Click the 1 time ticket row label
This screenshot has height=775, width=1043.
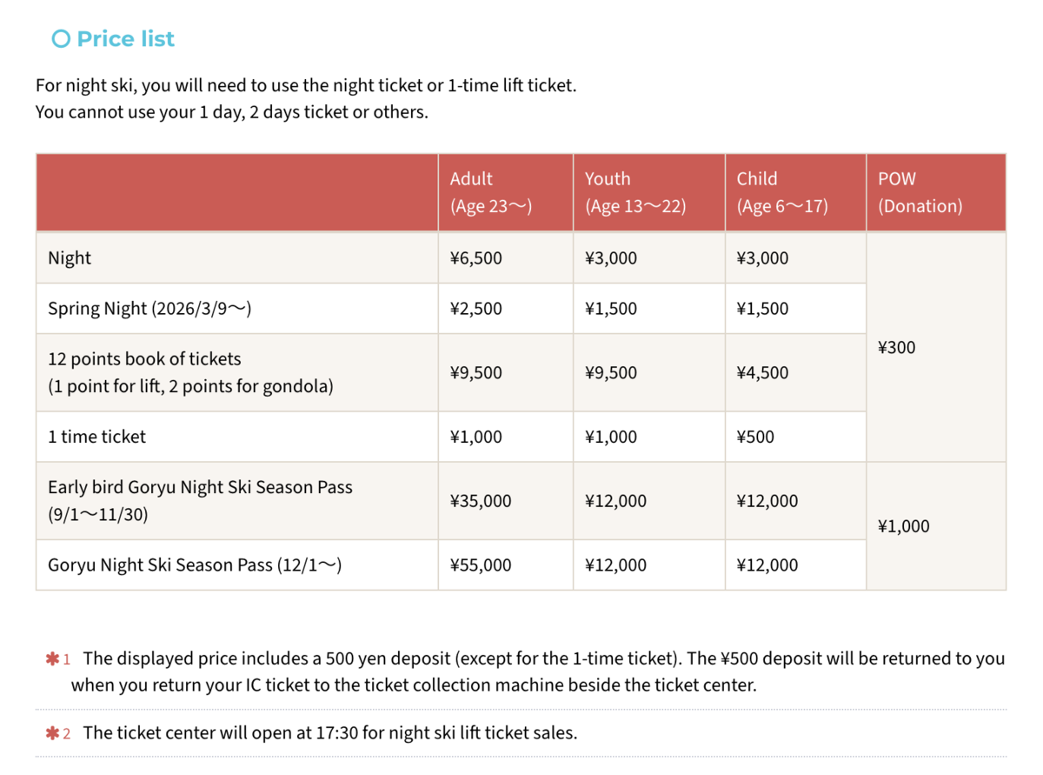coord(97,437)
